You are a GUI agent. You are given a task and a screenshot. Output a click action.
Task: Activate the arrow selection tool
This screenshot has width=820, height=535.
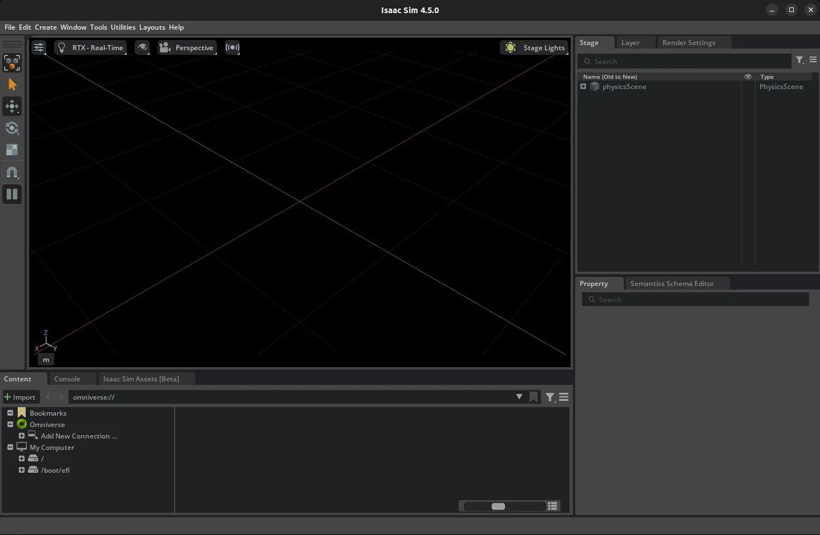(x=12, y=85)
